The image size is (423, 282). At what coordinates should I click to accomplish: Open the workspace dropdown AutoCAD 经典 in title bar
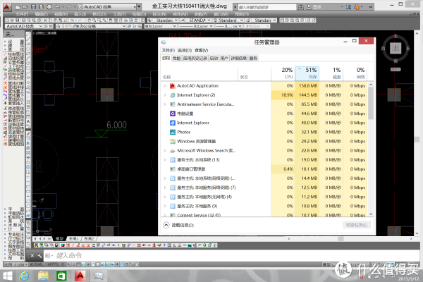108,7
